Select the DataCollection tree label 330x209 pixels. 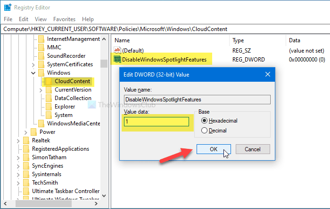pyautogui.click(x=73, y=98)
